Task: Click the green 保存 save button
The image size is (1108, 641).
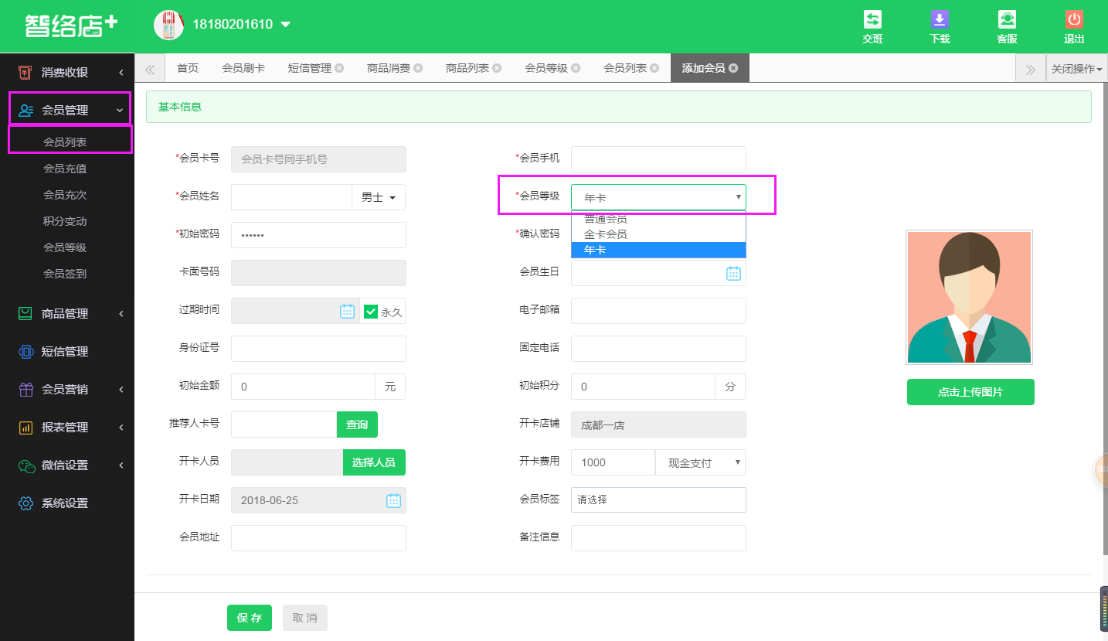Action: click(249, 618)
